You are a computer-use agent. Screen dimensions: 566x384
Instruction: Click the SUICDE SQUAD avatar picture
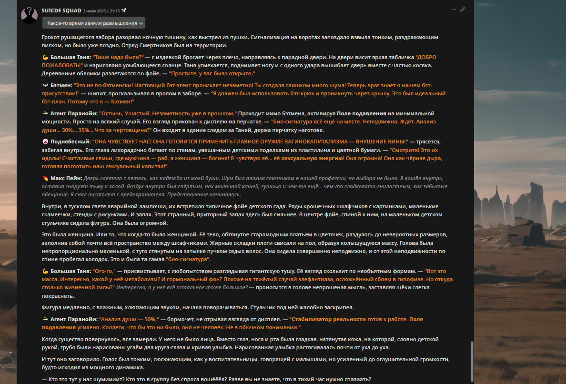[29, 15]
